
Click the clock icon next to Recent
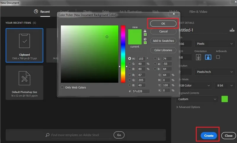(x=36, y=11)
